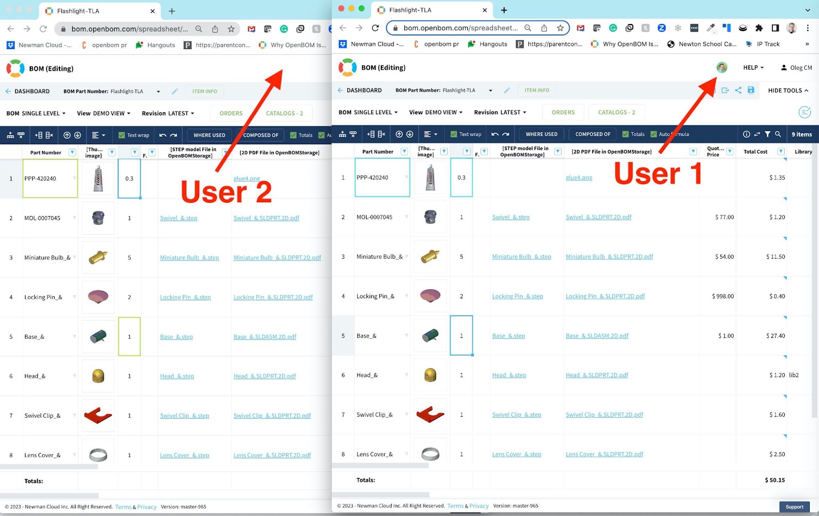This screenshot has width=819, height=516.
Task: Click the OpenBOM logo in right window
Action: pos(347,68)
